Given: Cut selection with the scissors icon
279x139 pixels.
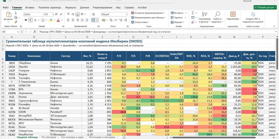Looking at the screenshot, I should pos(16,13).
